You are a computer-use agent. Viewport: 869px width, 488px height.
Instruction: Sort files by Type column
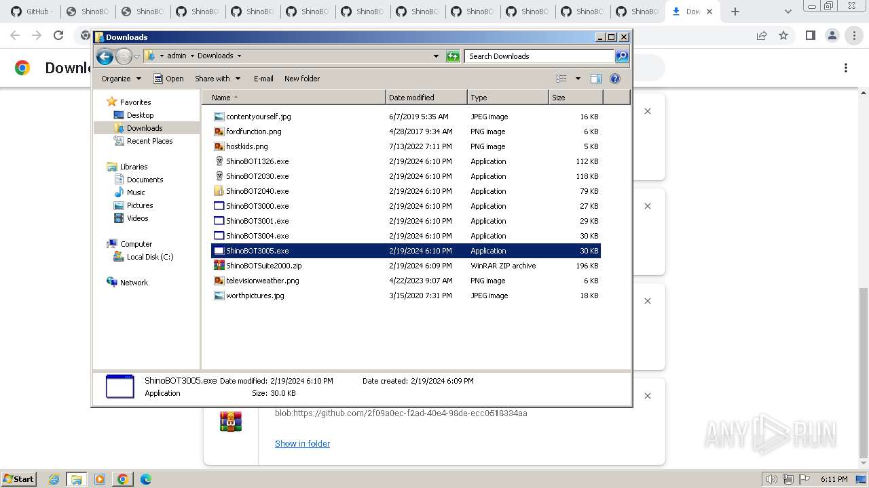(508, 98)
